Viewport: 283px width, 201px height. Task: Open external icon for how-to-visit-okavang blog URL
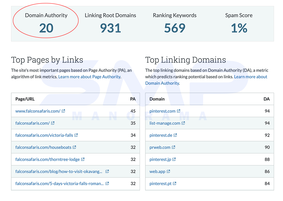pyautogui.click(x=107, y=171)
